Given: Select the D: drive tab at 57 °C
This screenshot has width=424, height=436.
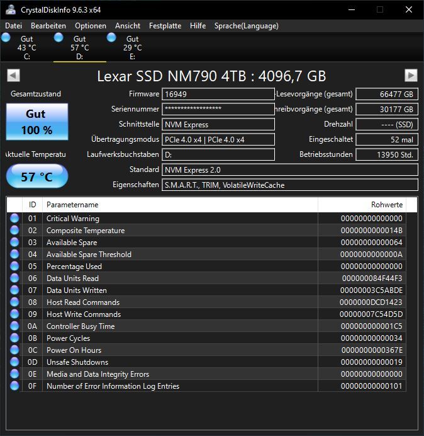Looking at the screenshot, I should pyautogui.click(x=80, y=47).
